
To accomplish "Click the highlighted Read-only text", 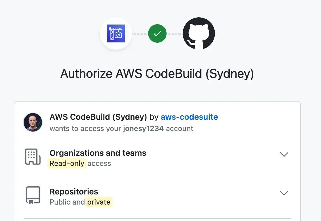I will point(67,163).
